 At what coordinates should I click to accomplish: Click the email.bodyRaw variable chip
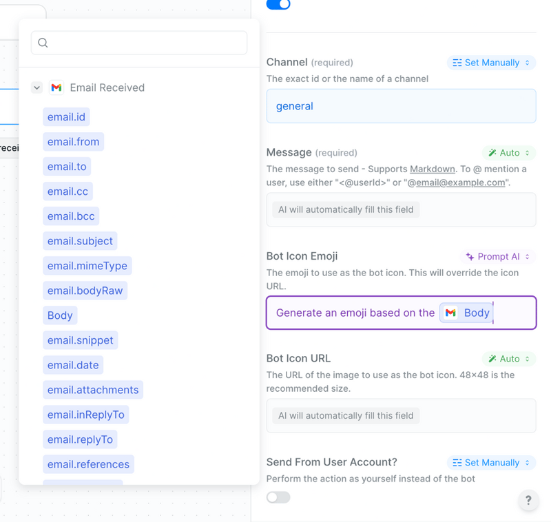pos(85,291)
